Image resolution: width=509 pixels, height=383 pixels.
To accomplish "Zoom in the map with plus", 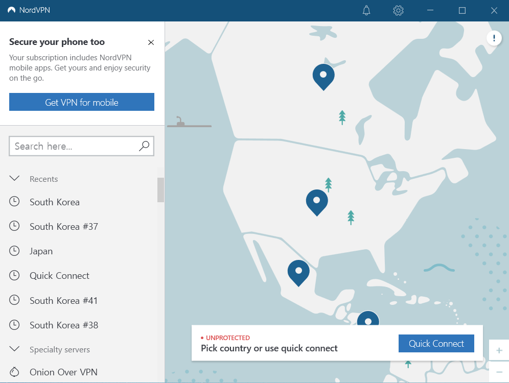I will coord(499,350).
